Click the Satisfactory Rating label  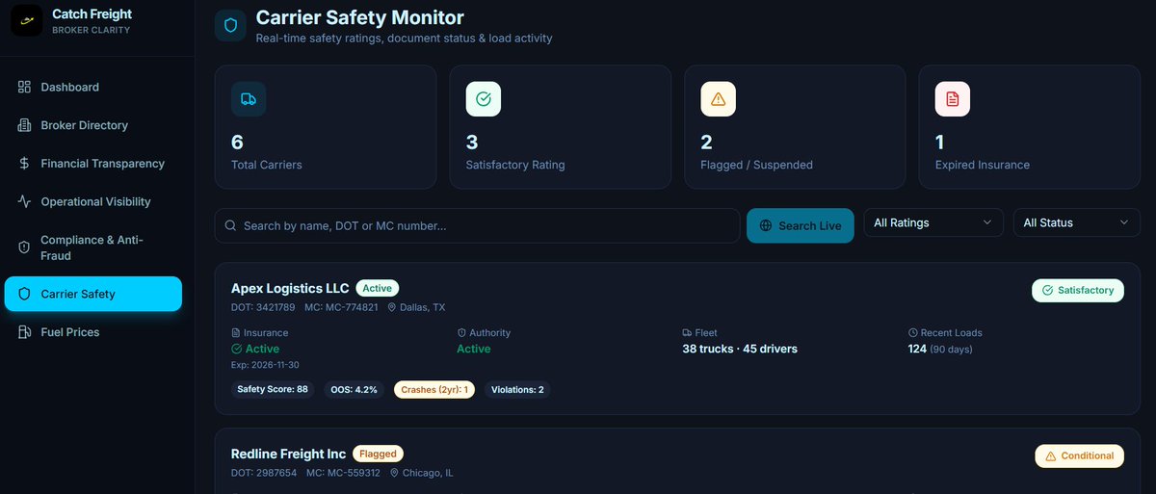pos(515,165)
